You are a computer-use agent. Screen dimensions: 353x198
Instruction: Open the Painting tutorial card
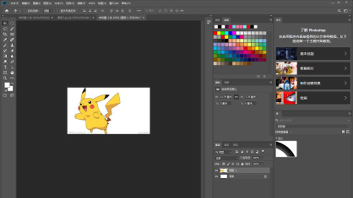(313, 98)
